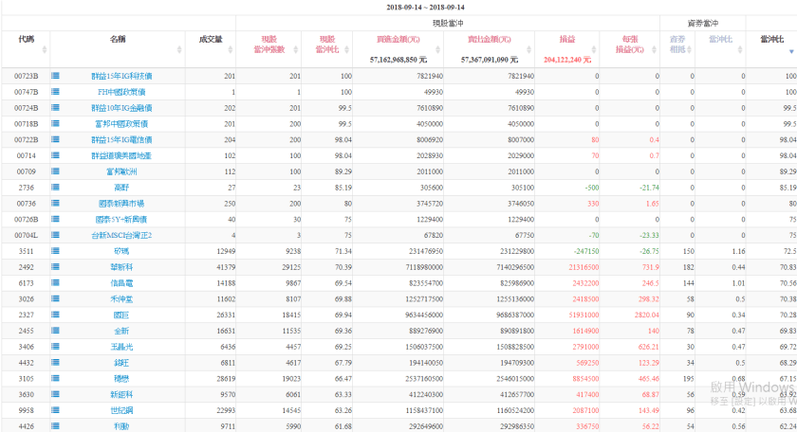The width and height of the screenshot is (797, 432).
Task: Open the list icon for stock 3511
Action: (55, 251)
